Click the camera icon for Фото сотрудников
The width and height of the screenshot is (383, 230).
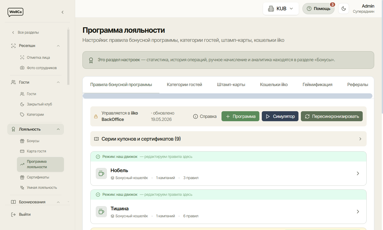pyautogui.click(x=22, y=68)
